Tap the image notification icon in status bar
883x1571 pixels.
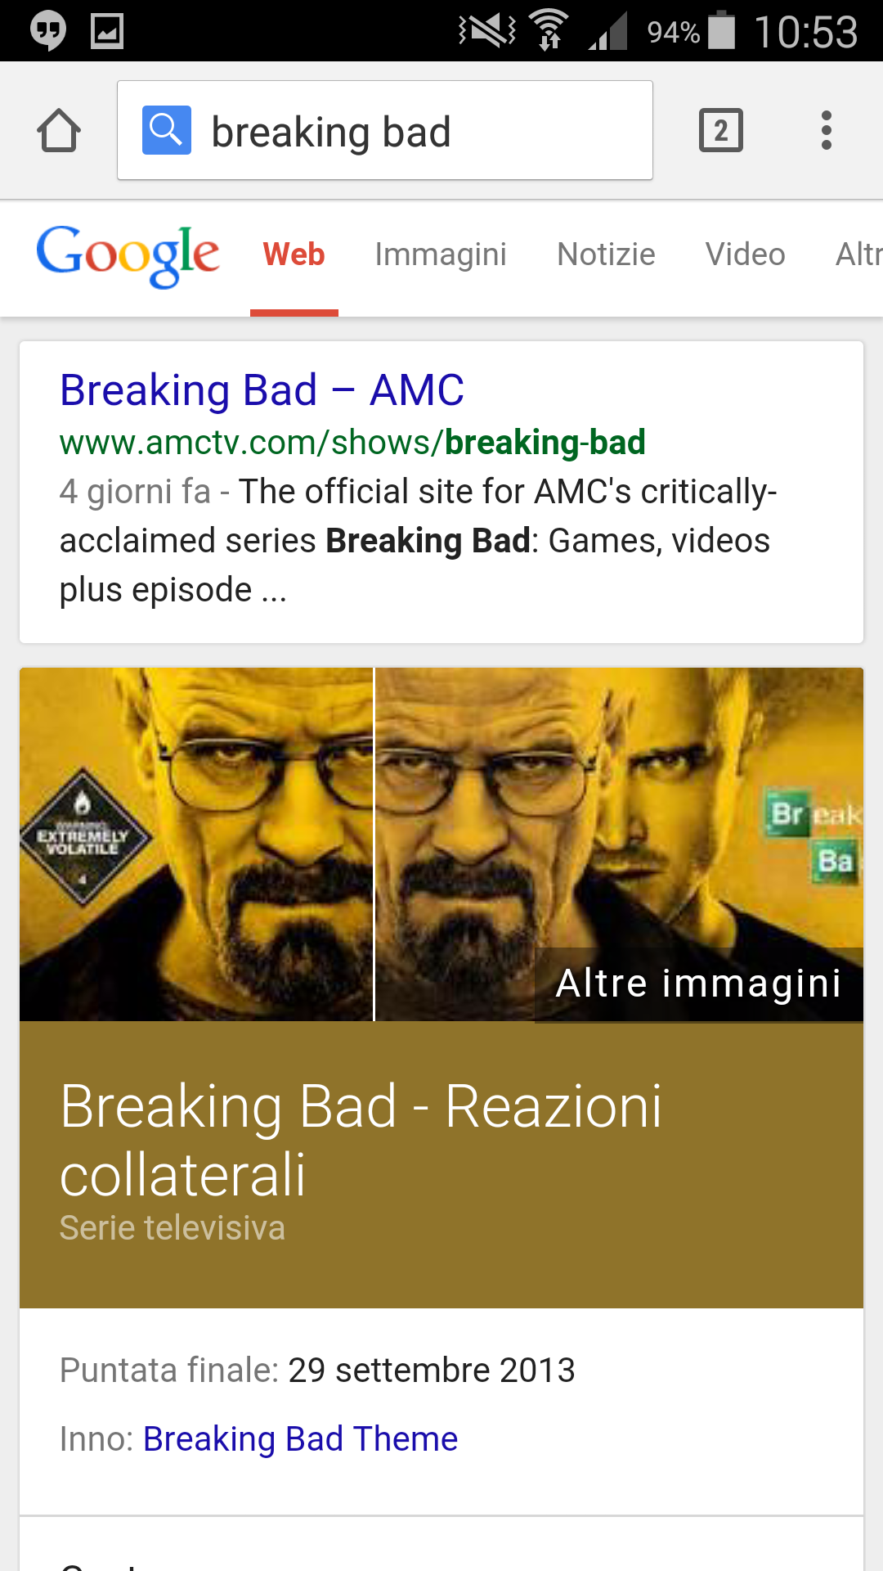(x=106, y=31)
